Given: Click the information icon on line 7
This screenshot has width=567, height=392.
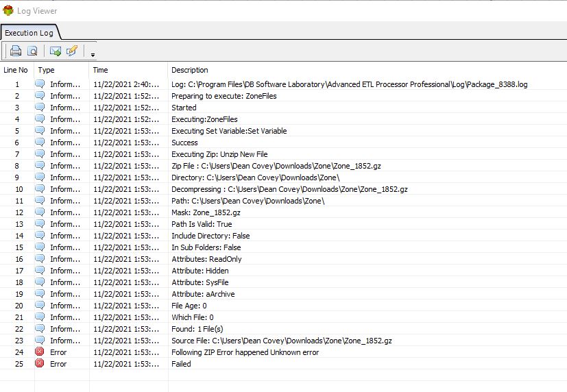Looking at the screenshot, I should click(40, 154).
